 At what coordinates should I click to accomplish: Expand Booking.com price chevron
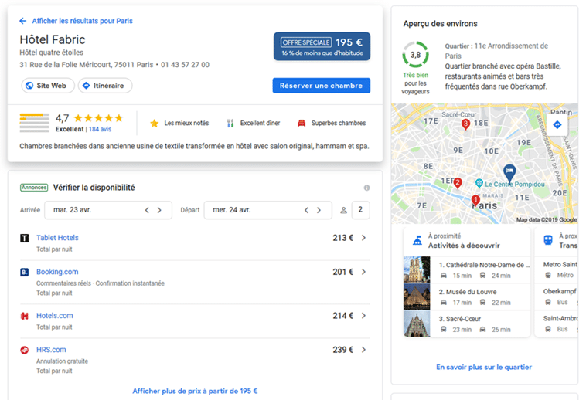[363, 272]
